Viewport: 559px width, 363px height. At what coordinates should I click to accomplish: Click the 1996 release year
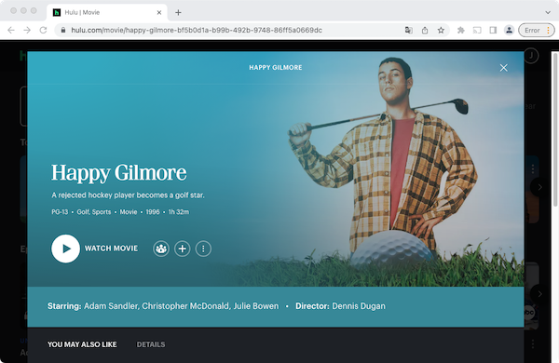tap(153, 212)
